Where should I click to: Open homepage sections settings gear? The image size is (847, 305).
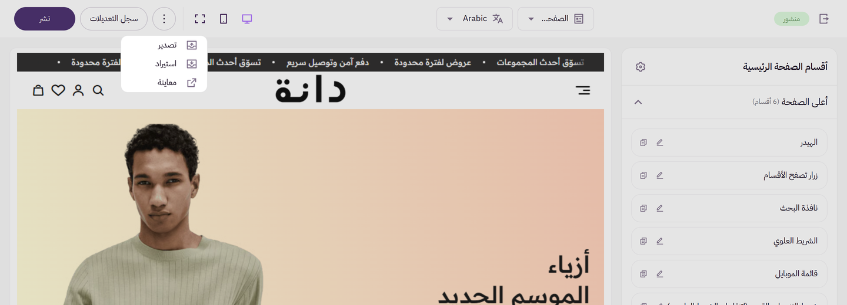(641, 67)
